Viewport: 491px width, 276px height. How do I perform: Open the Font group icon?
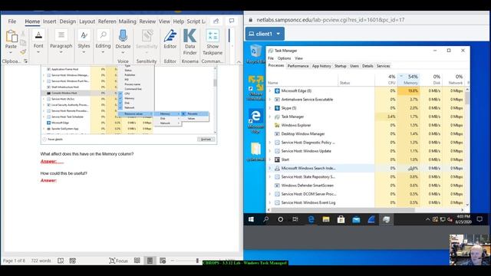coord(38,35)
